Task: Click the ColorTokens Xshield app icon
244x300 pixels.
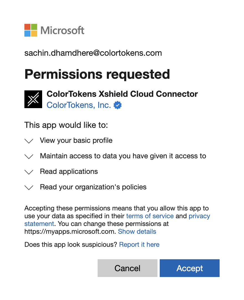Action: click(33, 99)
